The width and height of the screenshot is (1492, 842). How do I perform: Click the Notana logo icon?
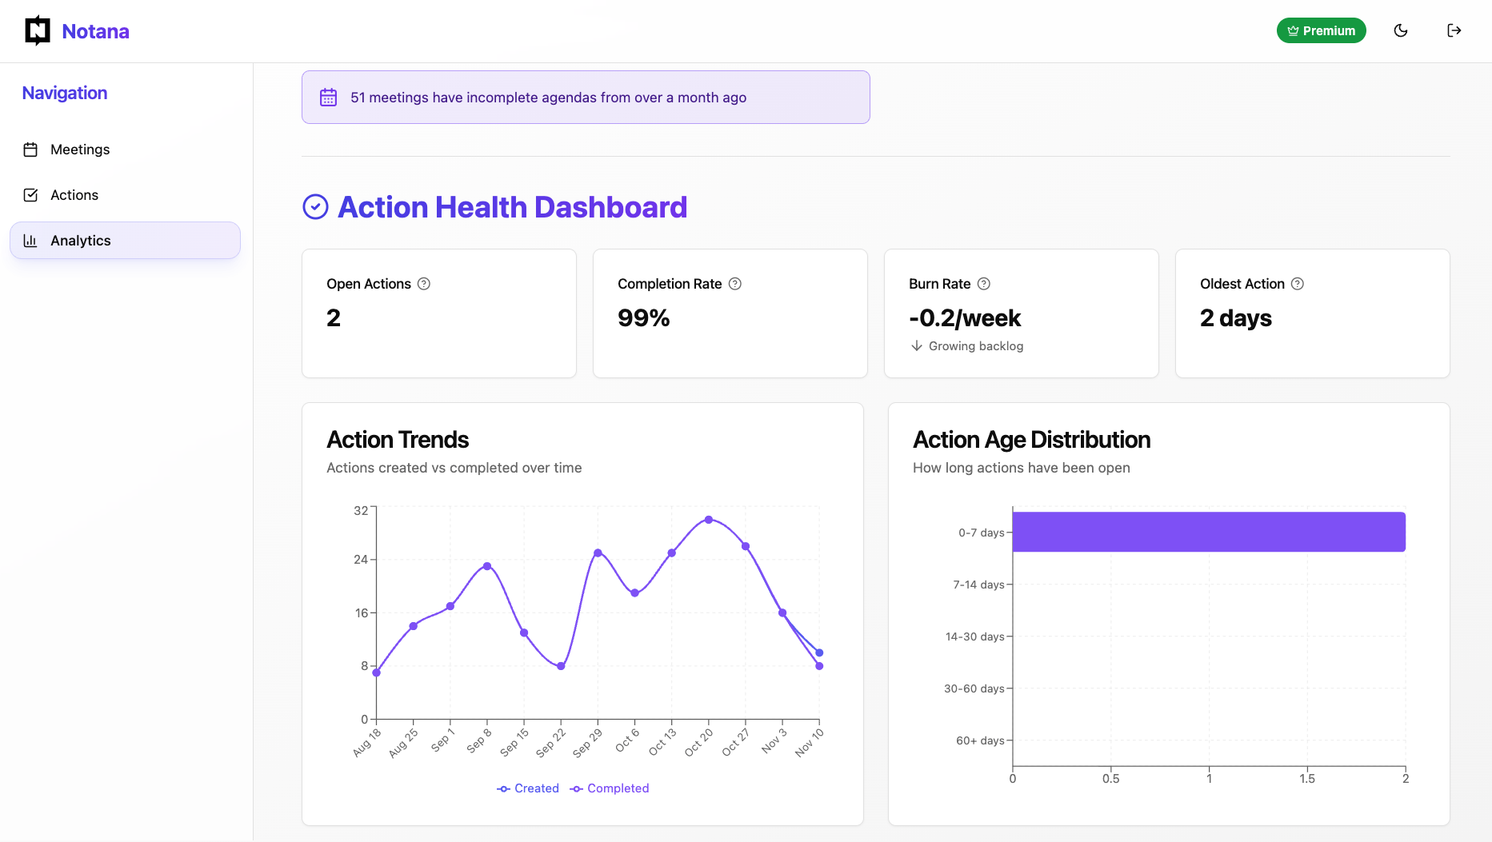tap(38, 30)
